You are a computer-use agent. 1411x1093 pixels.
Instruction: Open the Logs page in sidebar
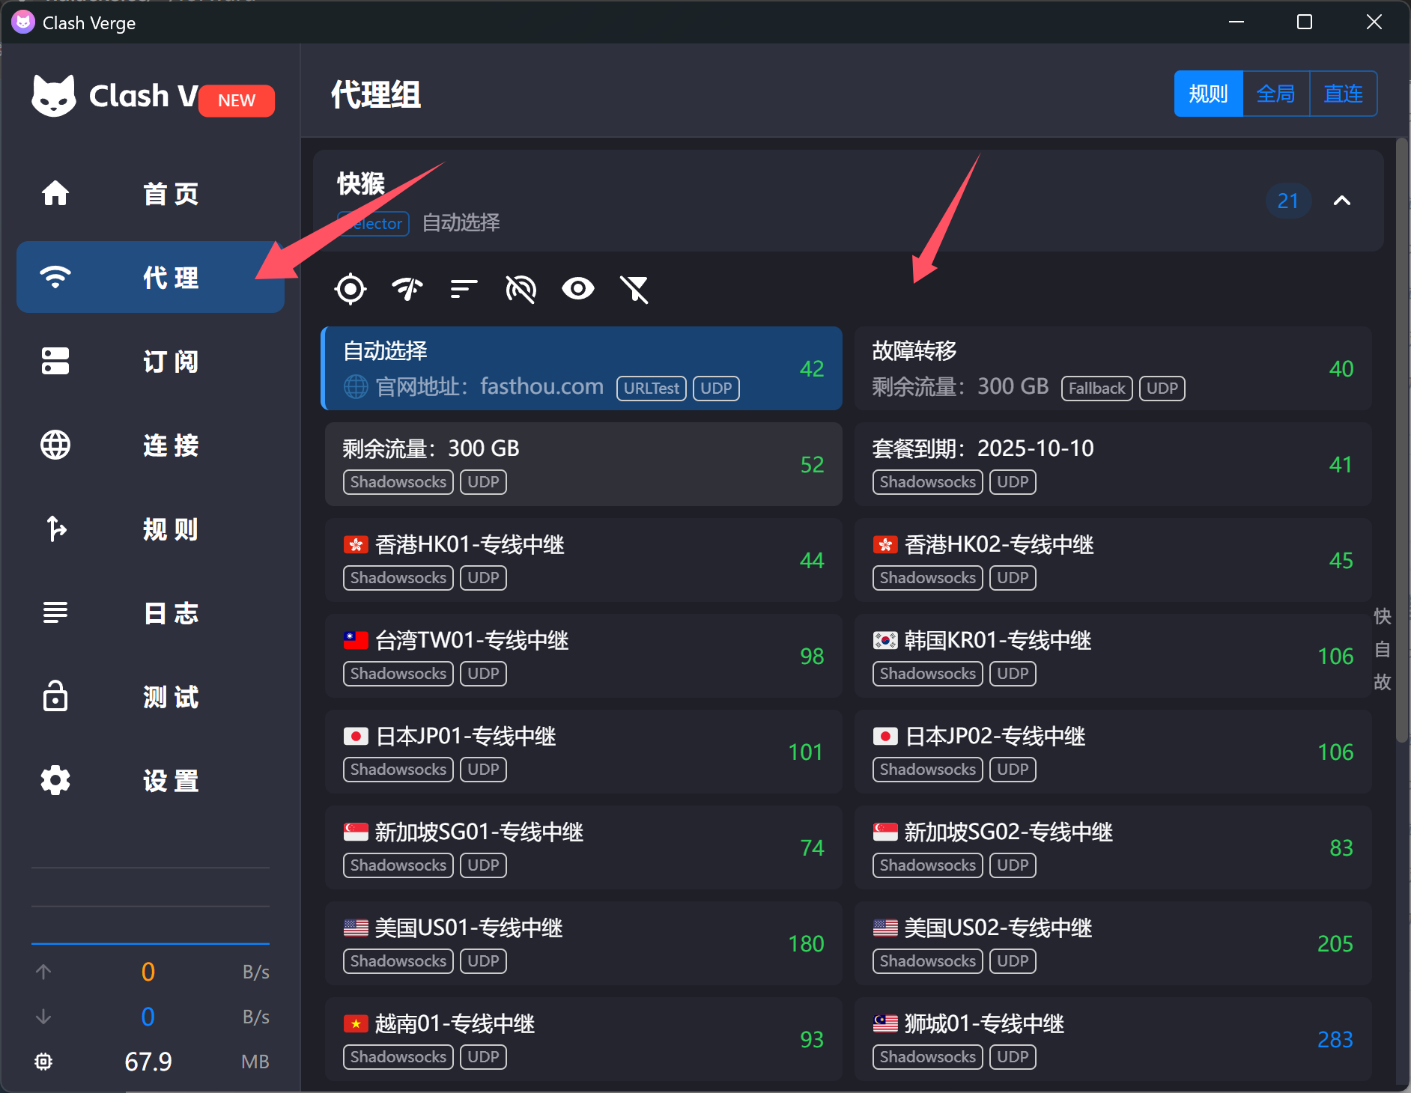point(150,613)
